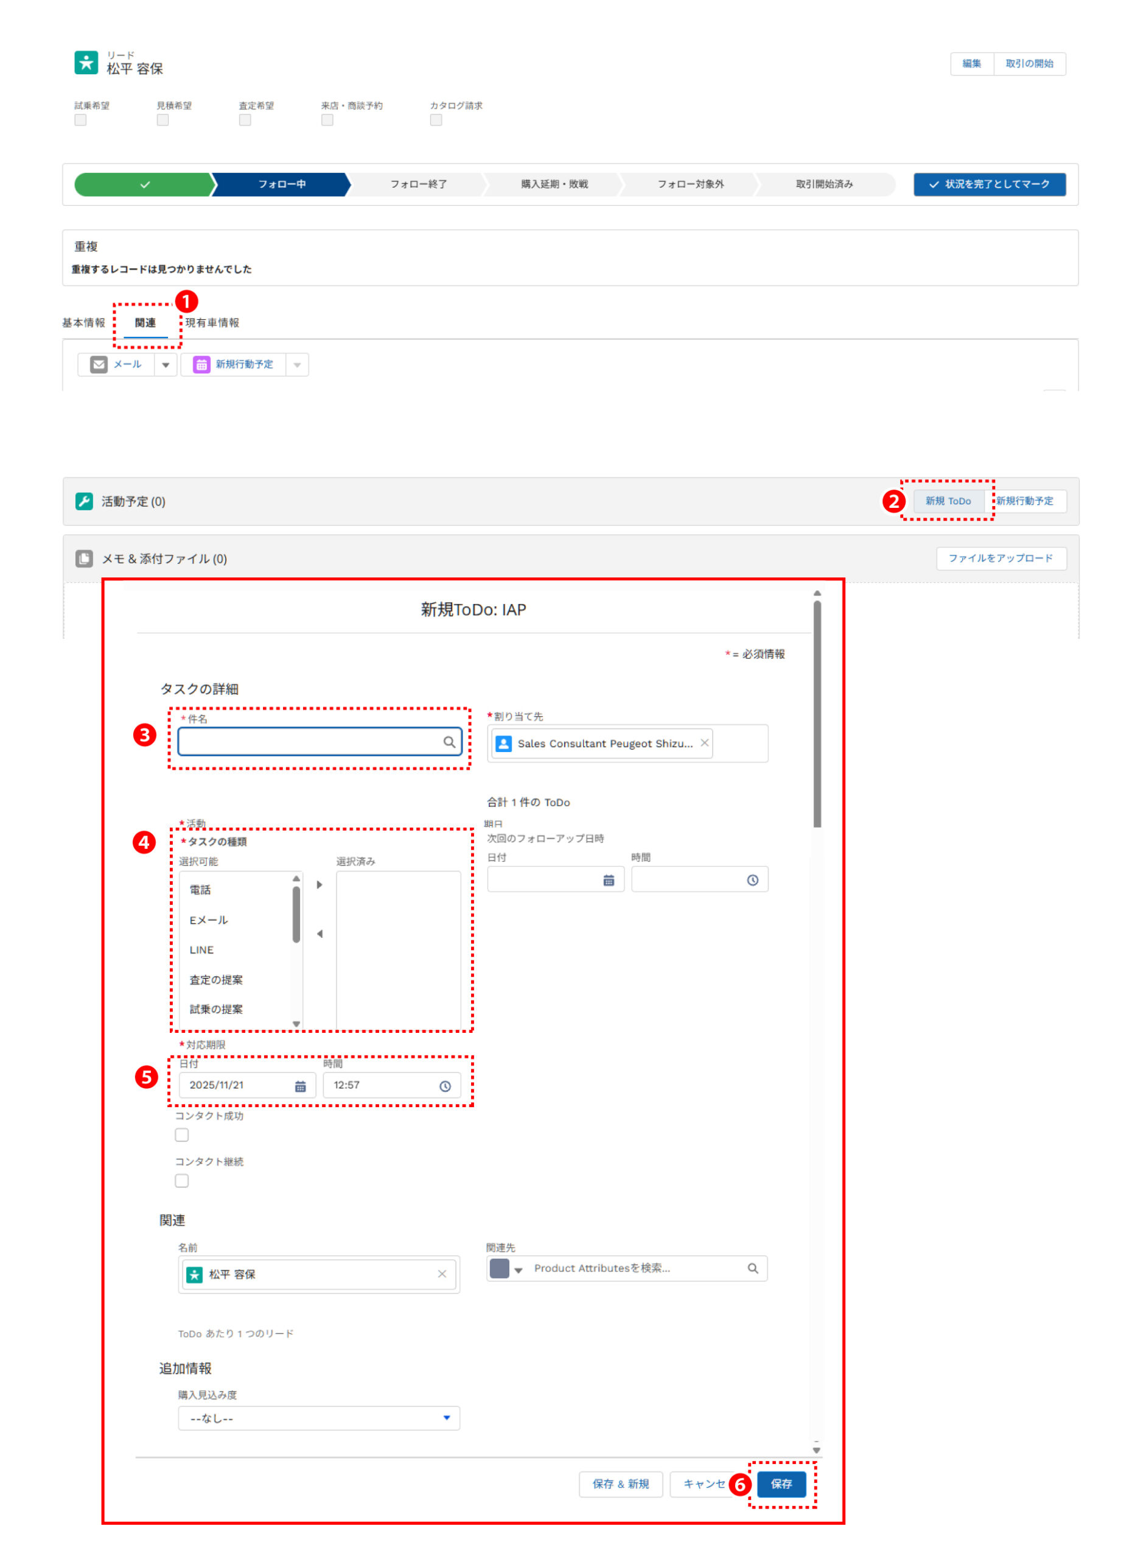Select the フォロー終了 stage in the path
The image size is (1132, 1559).
[418, 185]
